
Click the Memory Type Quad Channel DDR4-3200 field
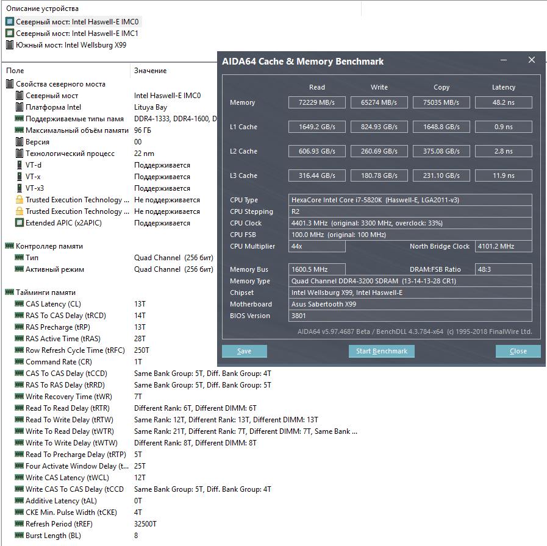tap(410, 281)
